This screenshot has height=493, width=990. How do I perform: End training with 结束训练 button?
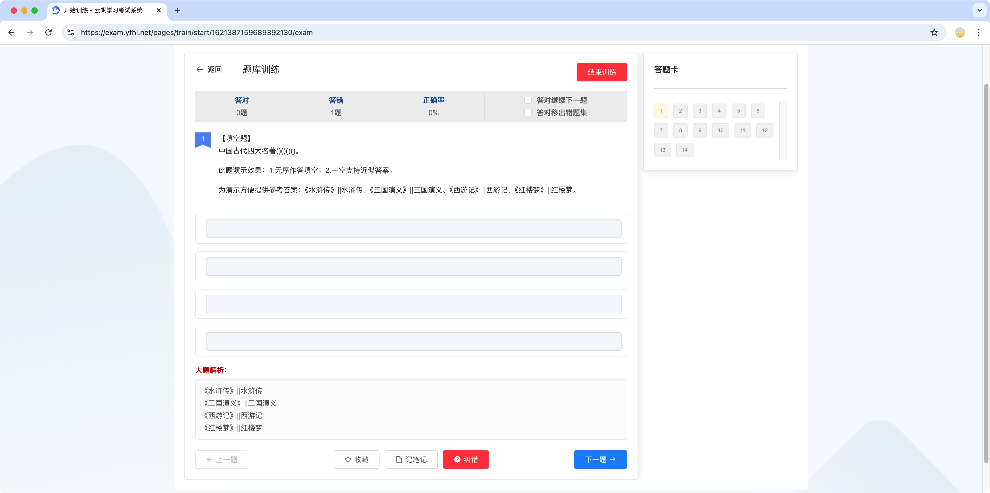click(x=601, y=72)
